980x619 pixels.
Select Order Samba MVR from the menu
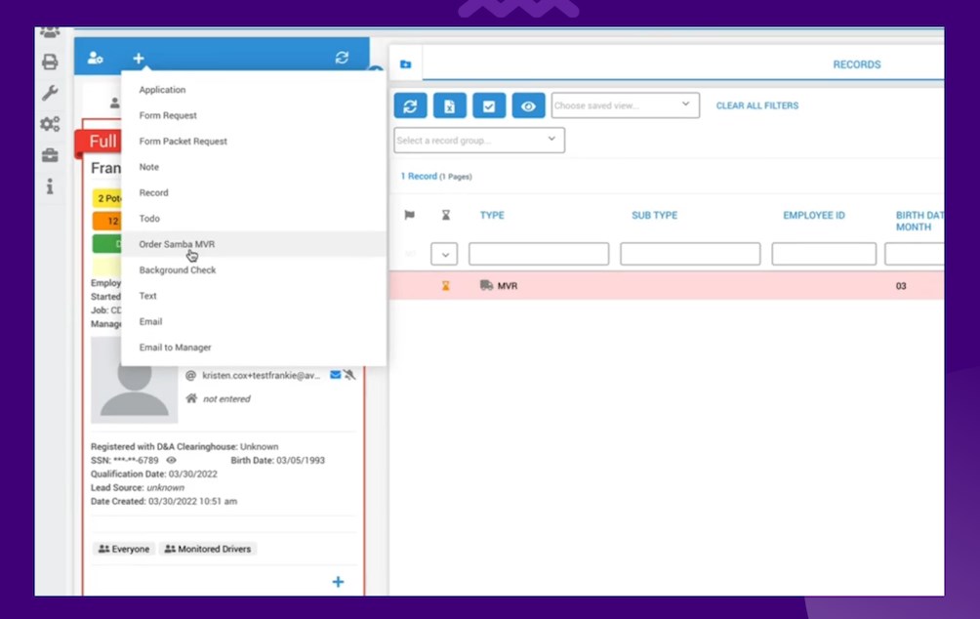point(177,244)
